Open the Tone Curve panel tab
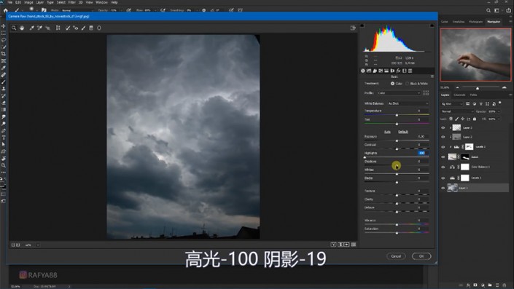This screenshot has width=514, height=289. click(x=369, y=71)
